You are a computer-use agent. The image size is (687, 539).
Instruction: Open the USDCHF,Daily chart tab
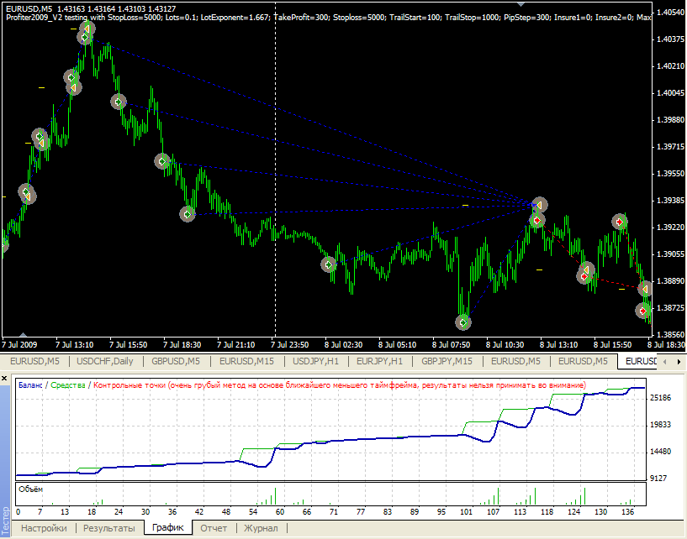[105, 361]
